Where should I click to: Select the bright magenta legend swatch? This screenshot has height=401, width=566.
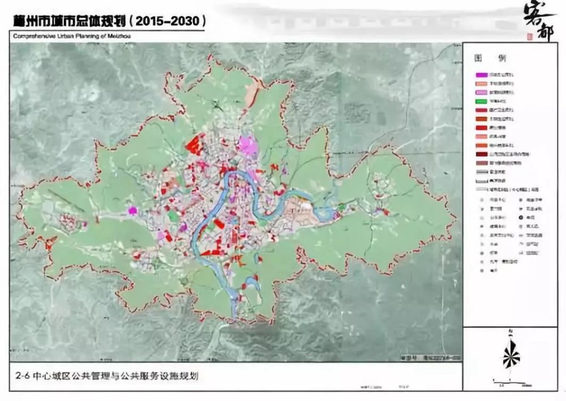482,75
